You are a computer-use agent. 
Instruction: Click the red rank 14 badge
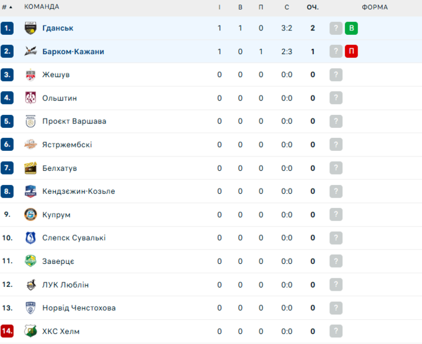click(x=7, y=331)
